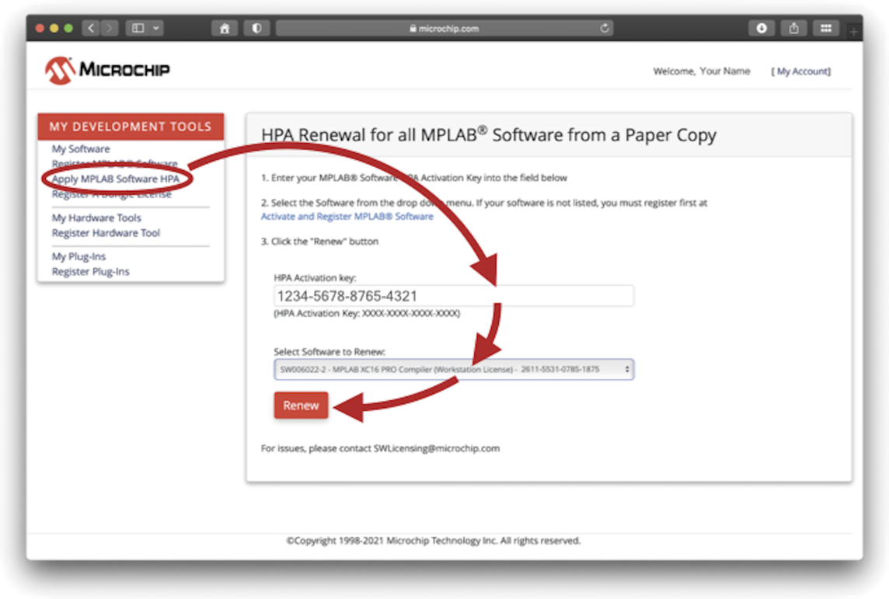Viewport: 889px width, 599px height.
Task: Toggle the Safari sidebar button
Action: pyautogui.click(x=138, y=28)
